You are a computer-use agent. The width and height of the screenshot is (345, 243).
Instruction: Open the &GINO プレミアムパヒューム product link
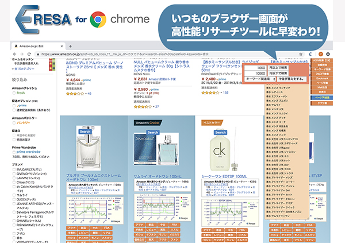click(x=95, y=67)
